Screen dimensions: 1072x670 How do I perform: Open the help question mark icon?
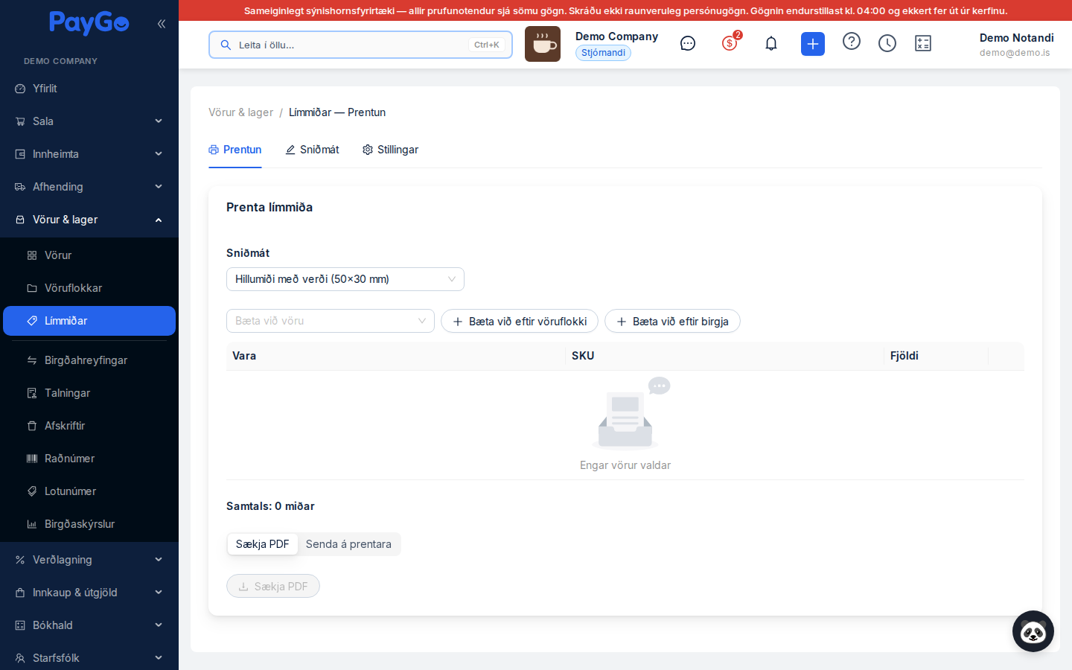pos(852,42)
